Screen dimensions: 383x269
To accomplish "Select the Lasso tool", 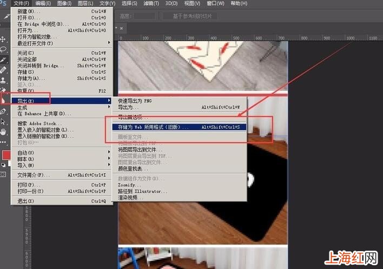I will 3,50.
